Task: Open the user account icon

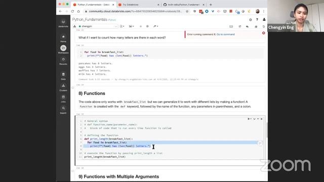Action: tap(264, 19)
